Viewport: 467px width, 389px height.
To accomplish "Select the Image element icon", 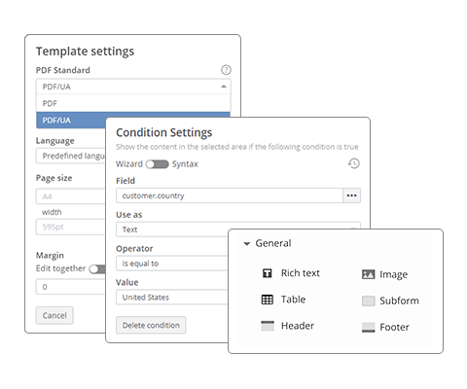I will coord(368,274).
